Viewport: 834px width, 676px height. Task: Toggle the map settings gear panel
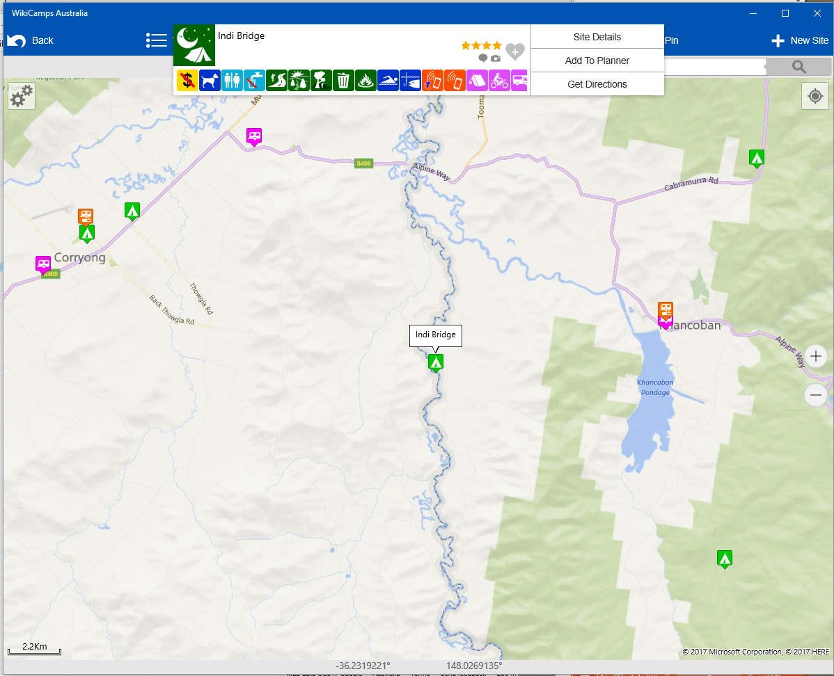(21, 96)
